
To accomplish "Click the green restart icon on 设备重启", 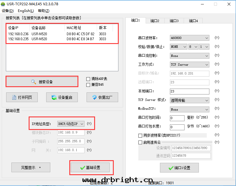I will click(x=54, y=97).
